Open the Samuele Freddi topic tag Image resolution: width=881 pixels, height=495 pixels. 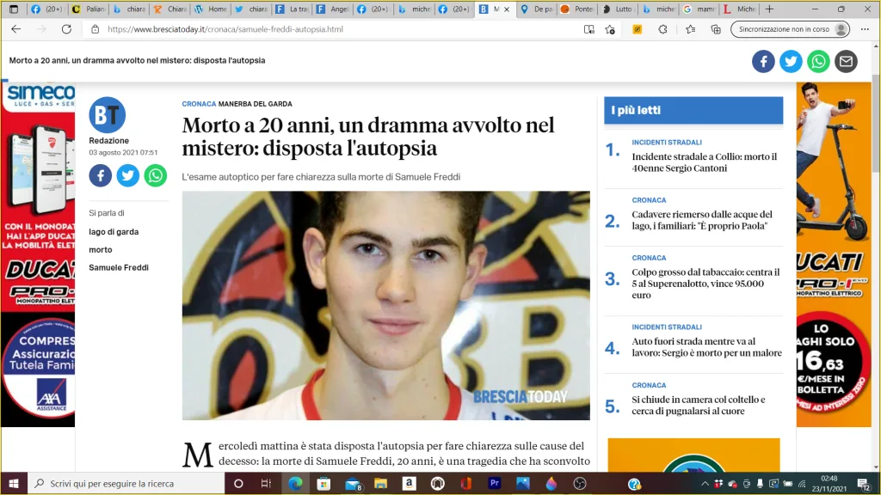[119, 268]
